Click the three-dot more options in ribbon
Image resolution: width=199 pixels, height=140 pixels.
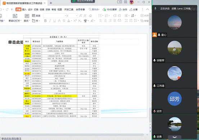pyautogui.click(x=143, y=9)
